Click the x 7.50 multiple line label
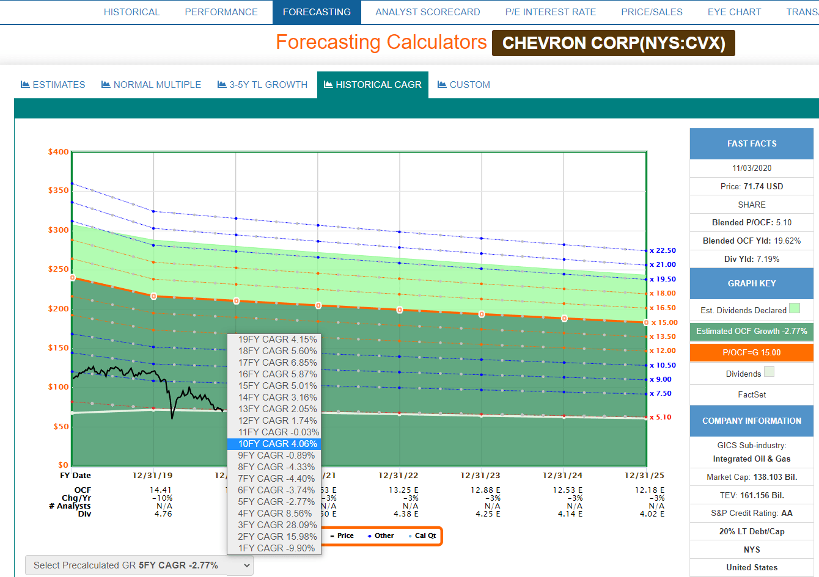Viewport: 819px width, 577px height. tap(660, 393)
